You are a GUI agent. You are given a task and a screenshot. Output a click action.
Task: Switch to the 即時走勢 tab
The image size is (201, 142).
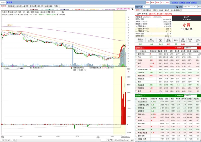coord(11,6)
